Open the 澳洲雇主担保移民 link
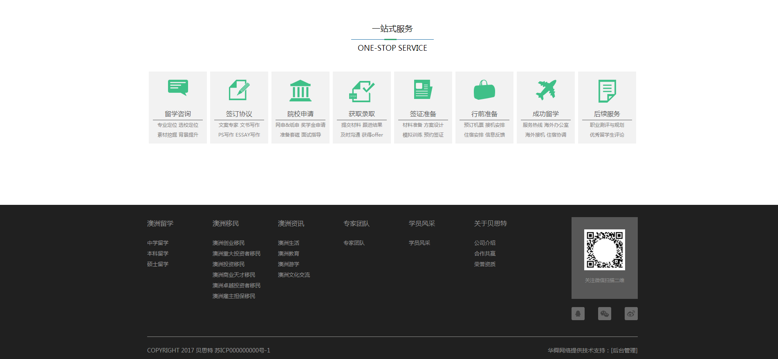 pos(234,296)
